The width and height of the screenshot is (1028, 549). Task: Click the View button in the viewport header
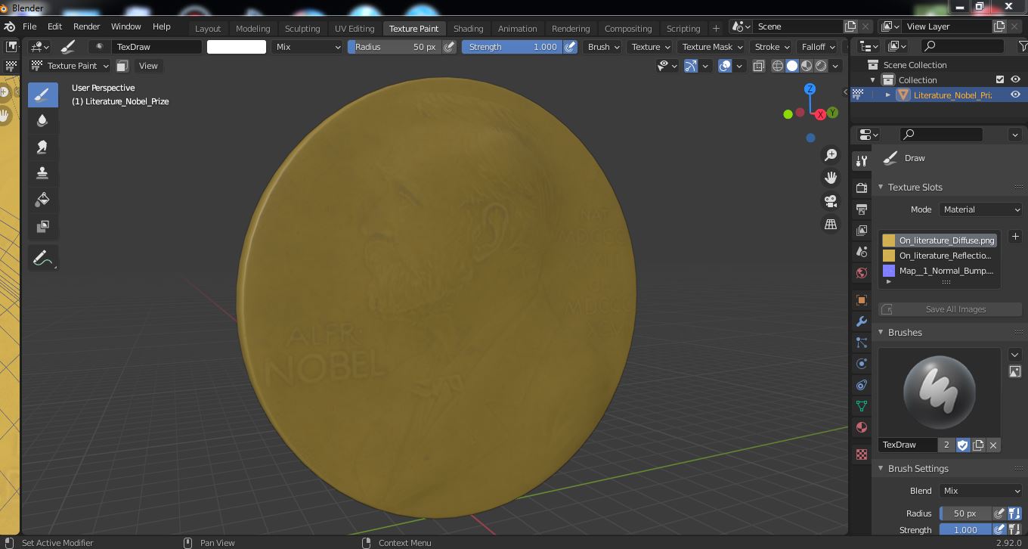[x=148, y=66]
